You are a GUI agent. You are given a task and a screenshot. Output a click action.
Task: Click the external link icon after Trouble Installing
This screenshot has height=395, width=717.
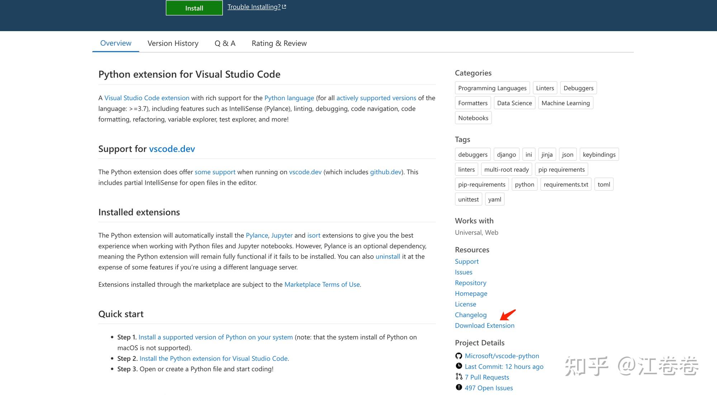(x=284, y=6)
